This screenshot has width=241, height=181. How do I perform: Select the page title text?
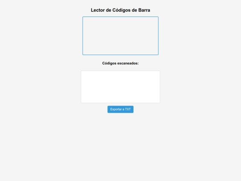coord(120,10)
